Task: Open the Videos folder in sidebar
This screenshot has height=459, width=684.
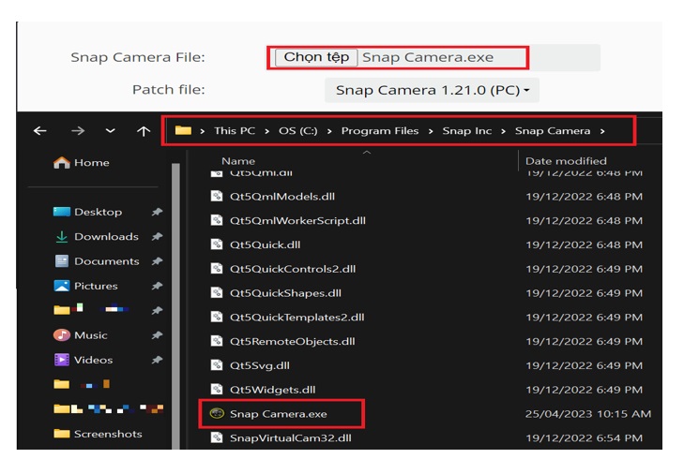Action: pyautogui.click(x=93, y=360)
